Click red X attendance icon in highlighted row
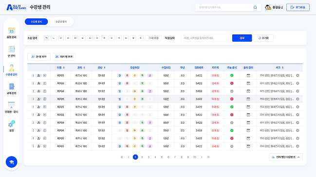Image resolution: width=316 pixels, height=177 pixels. 232,99
